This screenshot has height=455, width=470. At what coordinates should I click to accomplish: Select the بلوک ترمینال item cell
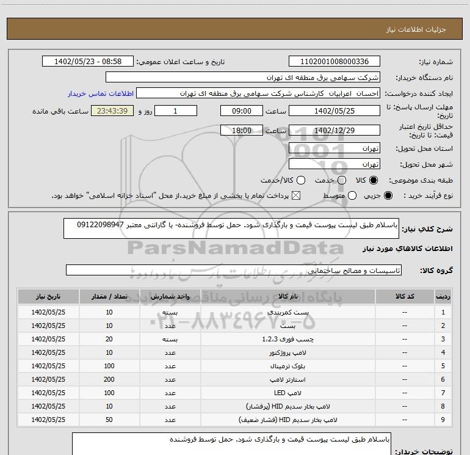click(x=287, y=366)
